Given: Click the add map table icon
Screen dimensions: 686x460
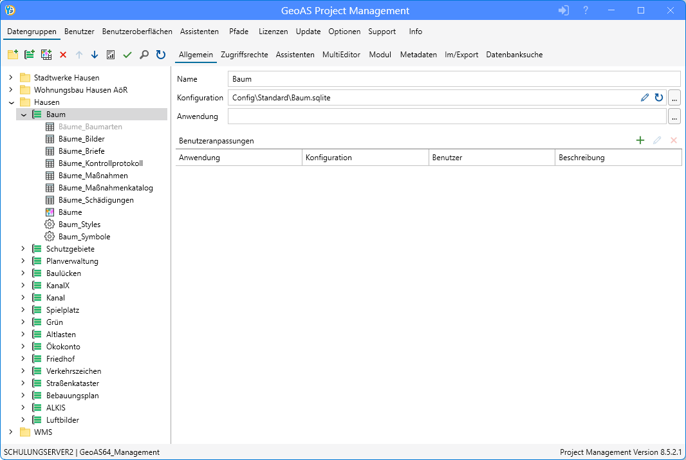Looking at the screenshot, I should pos(46,55).
